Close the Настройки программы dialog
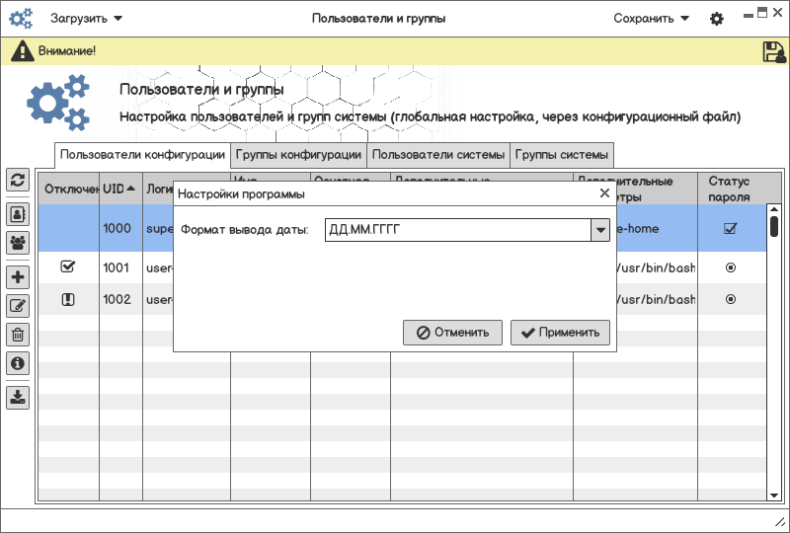Viewport: 790px width, 533px height. (x=604, y=193)
